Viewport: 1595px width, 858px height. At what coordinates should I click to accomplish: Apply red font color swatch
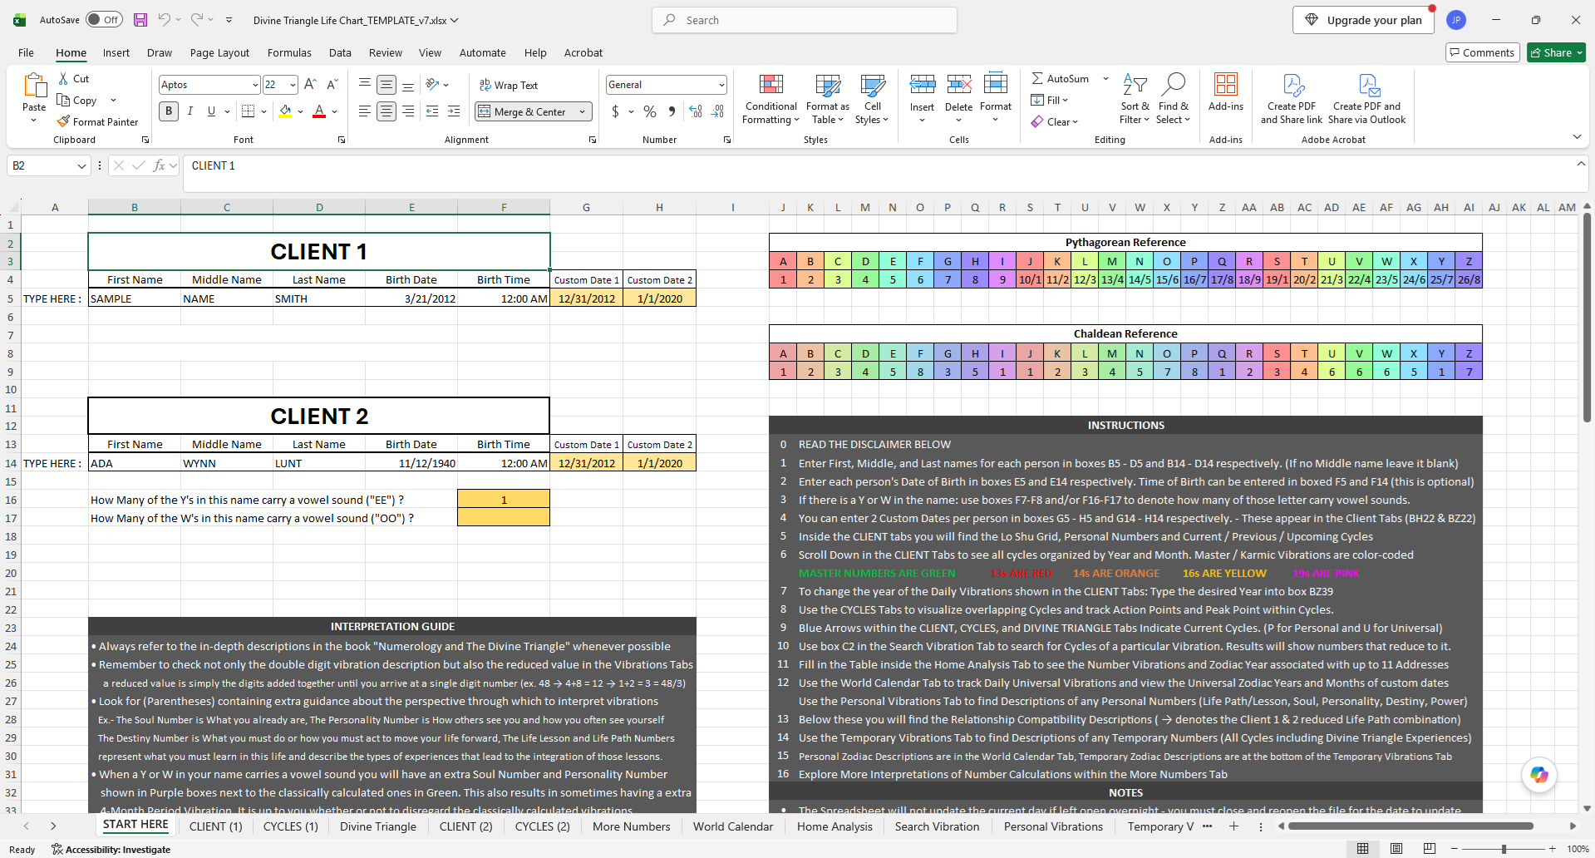(x=319, y=111)
